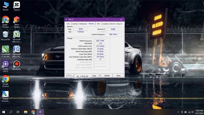This screenshot has height=115, width=204.
Task: Open File Explorer from taskbar
Action: tap(25, 112)
